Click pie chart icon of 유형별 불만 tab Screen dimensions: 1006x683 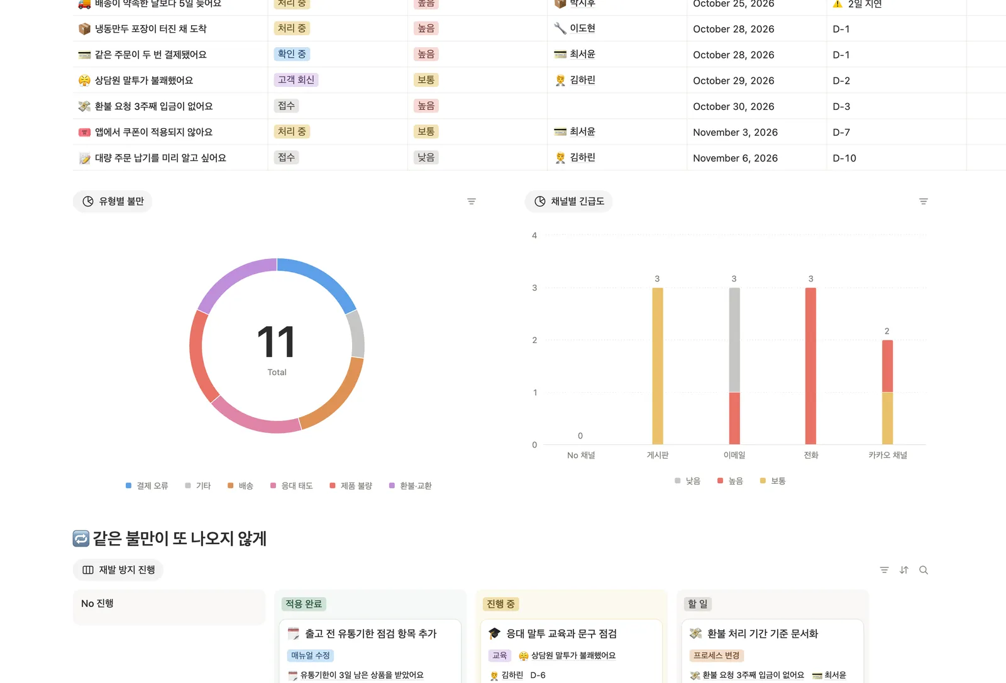click(88, 201)
